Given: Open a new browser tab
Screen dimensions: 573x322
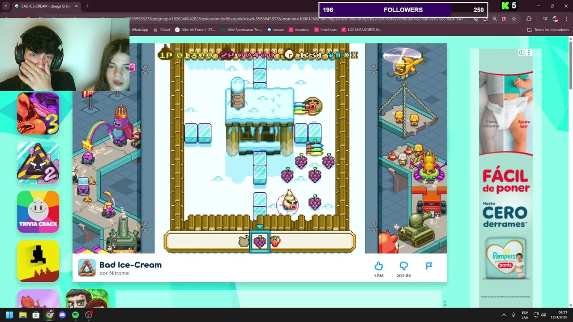Looking at the screenshot, I should click(87, 6).
